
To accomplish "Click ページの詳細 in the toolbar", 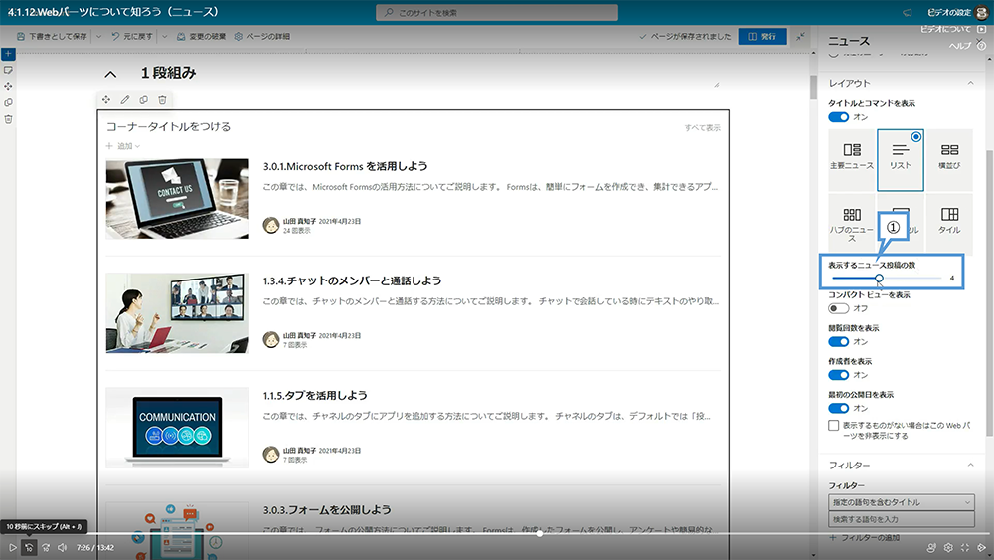I will pos(261,36).
